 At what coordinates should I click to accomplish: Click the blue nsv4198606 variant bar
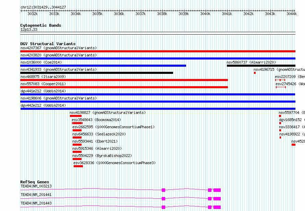[x=158, y=102]
